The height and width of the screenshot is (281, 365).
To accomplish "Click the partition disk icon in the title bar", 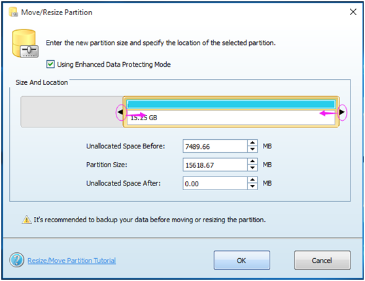I will coord(13,12).
